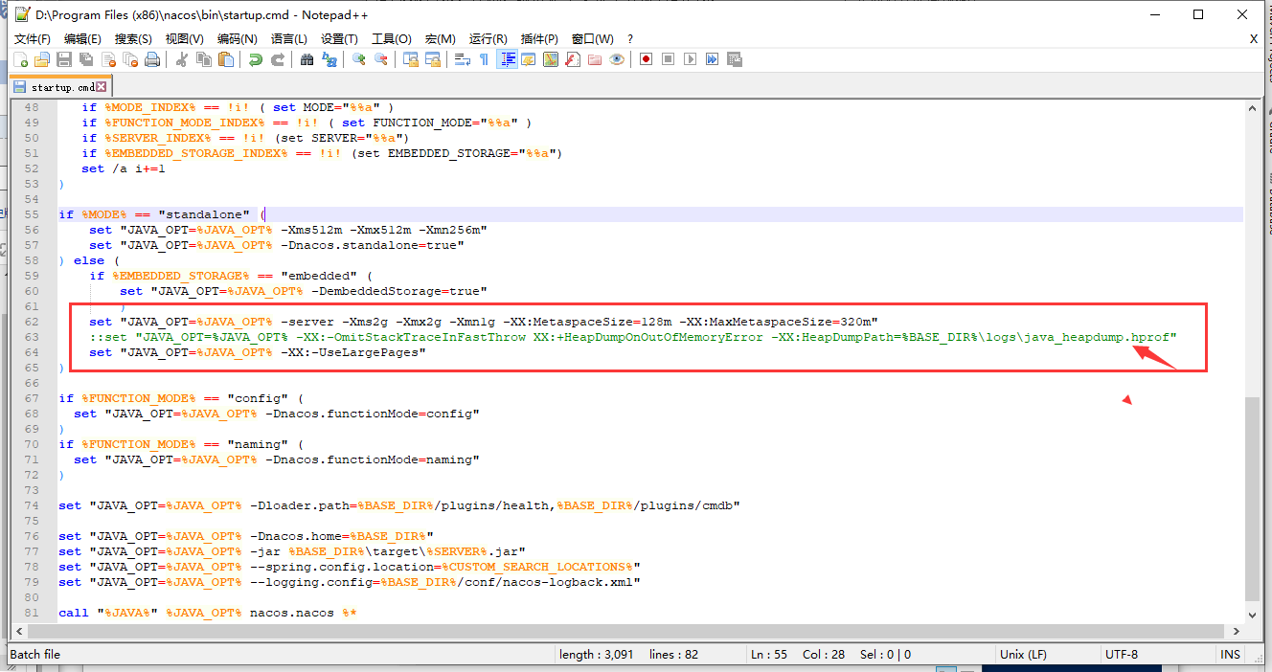This screenshot has width=1272, height=672.
Task: Start macro recording with red dot icon
Action: pyautogui.click(x=647, y=59)
